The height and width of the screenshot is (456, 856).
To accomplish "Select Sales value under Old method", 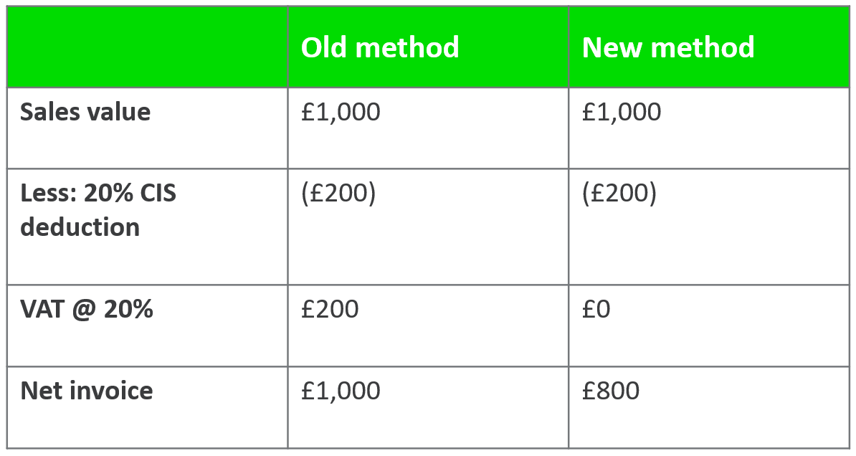I will click(341, 113).
